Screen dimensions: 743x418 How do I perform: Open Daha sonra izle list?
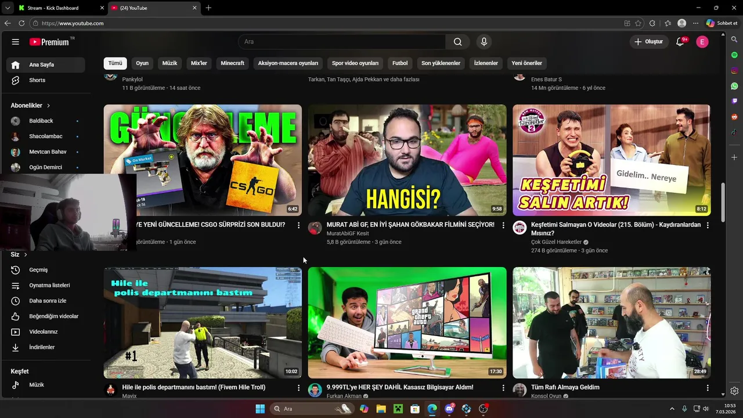pos(46,301)
